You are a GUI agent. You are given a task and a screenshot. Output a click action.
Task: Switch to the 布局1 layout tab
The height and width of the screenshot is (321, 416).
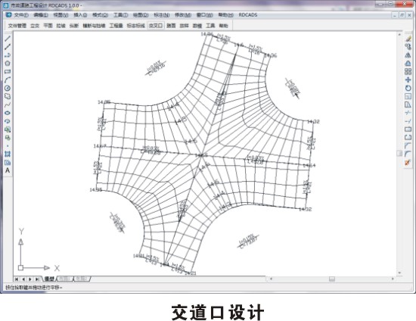click(x=65, y=279)
